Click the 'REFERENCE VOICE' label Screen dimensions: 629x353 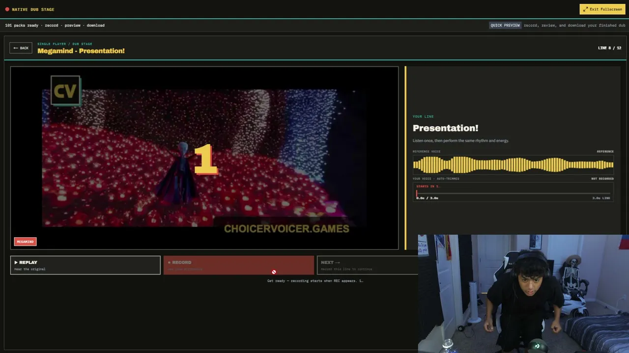pyautogui.click(x=427, y=151)
